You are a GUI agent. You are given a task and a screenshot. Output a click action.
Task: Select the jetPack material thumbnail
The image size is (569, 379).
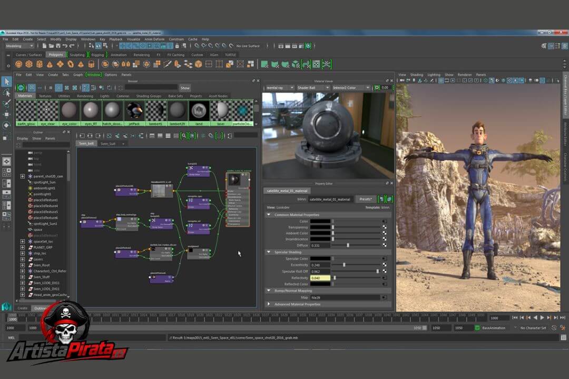(x=134, y=113)
